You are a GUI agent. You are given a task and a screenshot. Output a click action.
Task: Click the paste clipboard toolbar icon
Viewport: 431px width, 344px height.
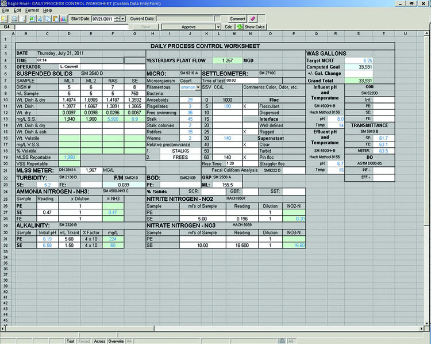[x=55, y=19]
